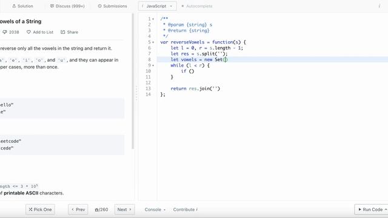This screenshot has height=218, width=388.
Task: Click the shuffle icon in Pick One
Action: coord(30,210)
